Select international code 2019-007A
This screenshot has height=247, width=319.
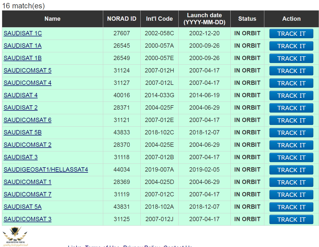coord(159,170)
